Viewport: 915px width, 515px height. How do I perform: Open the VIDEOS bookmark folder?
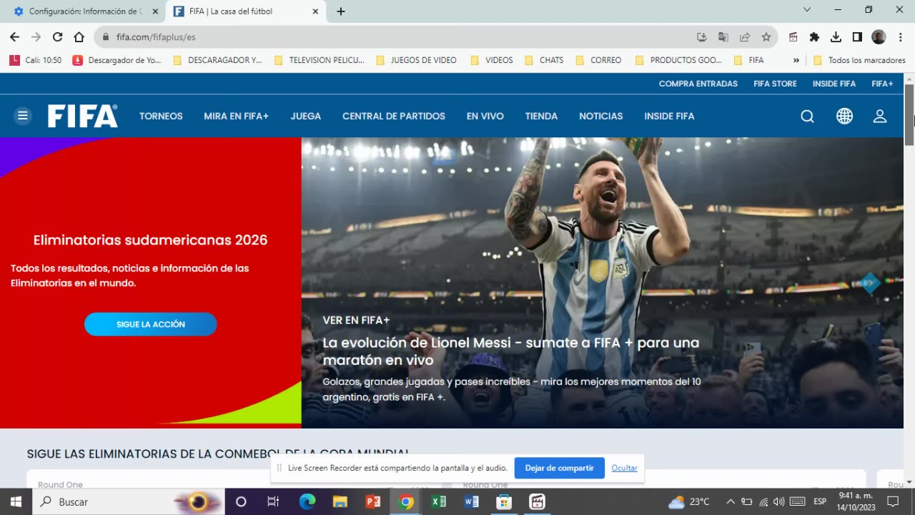pyautogui.click(x=492, y=60)
